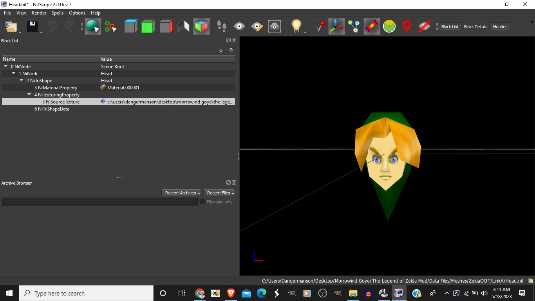Click folder icon beside the status bar path
Screen dimensions: 535x301
click(x=530, y=281)
